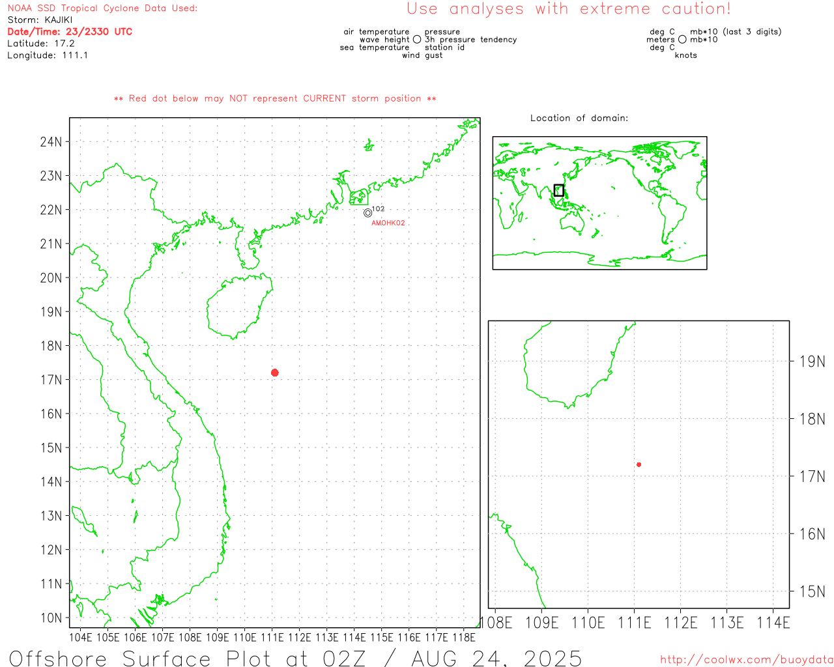Image resolution: width=834 pixels, height=667 pixels.
Task: Click the 'station id' legend label
Action: point(444,48)
